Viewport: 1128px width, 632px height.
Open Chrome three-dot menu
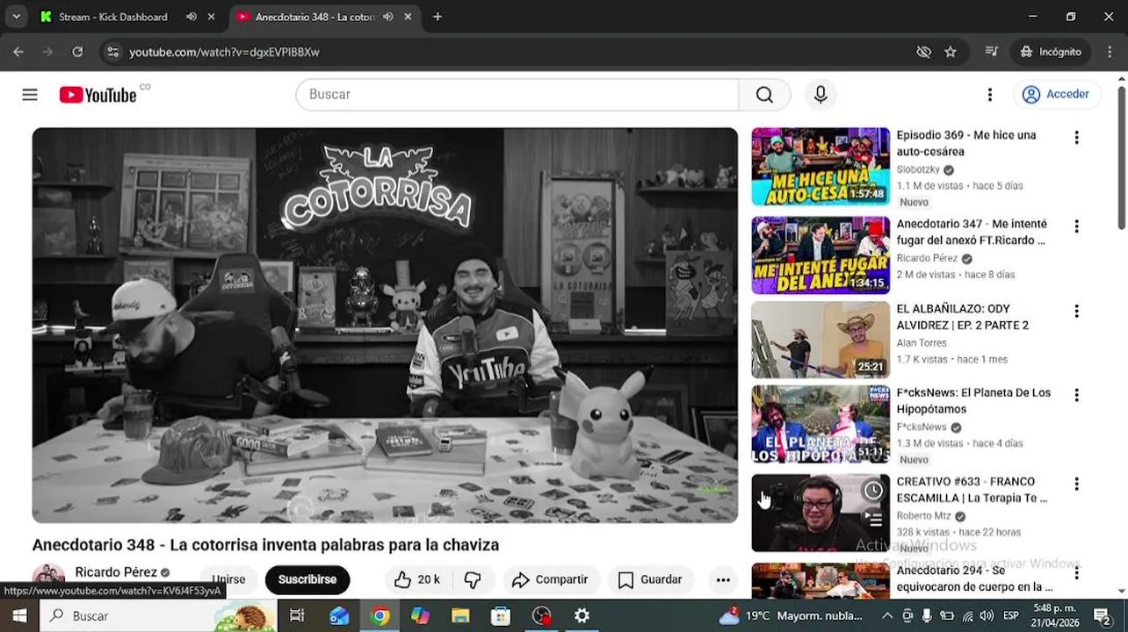coord(1109,52)
